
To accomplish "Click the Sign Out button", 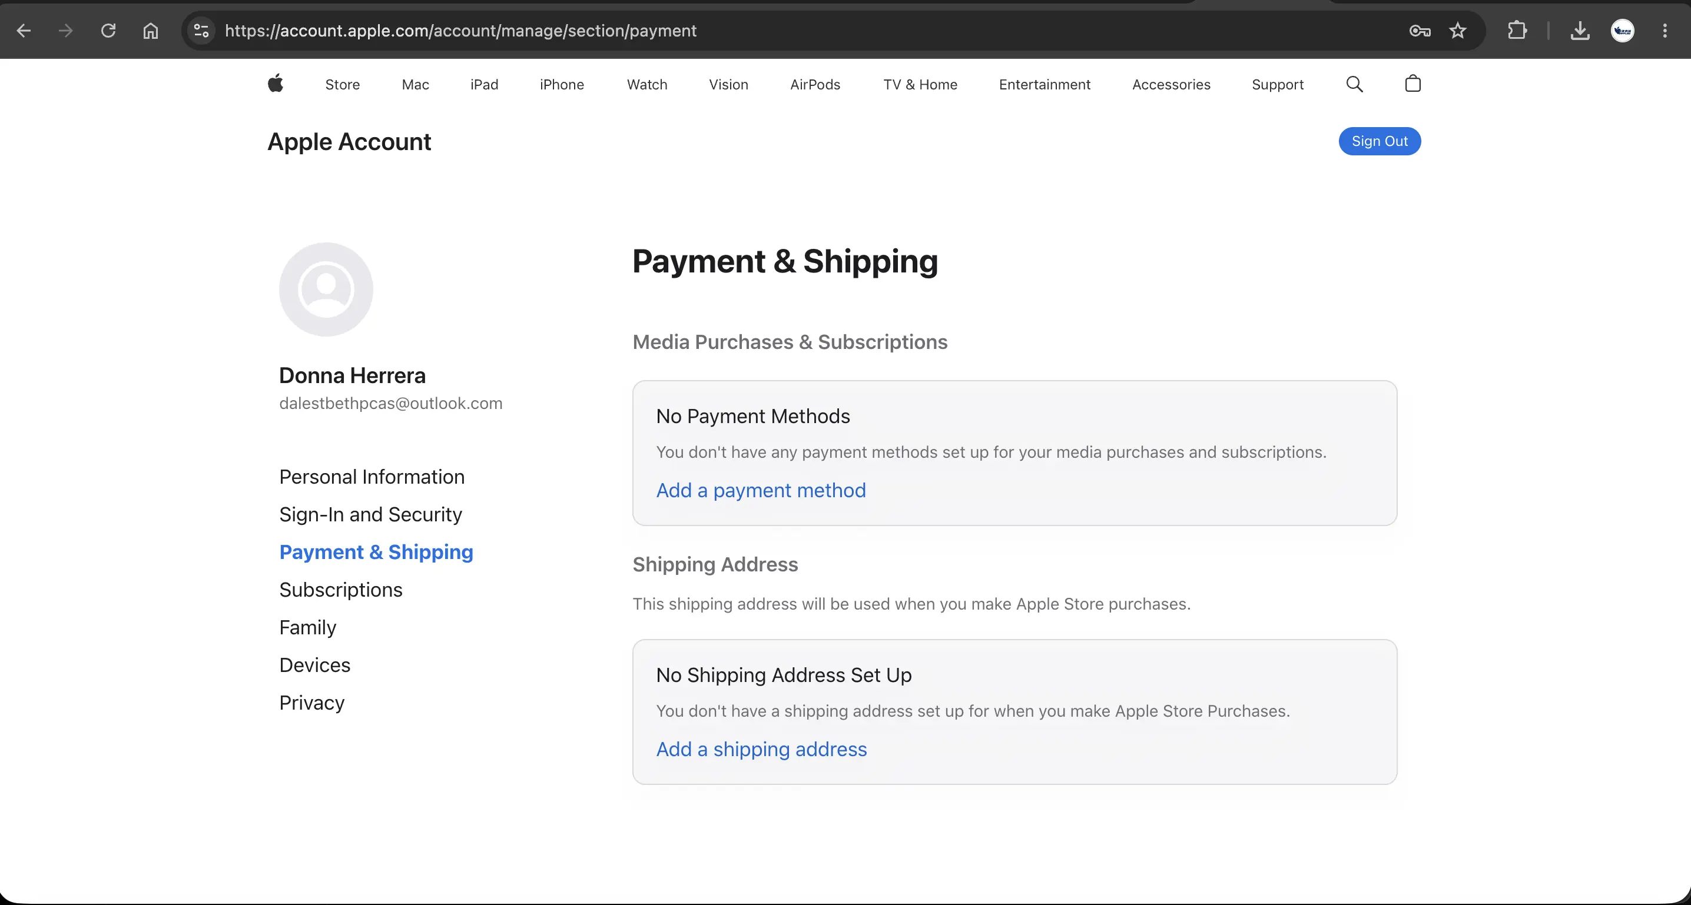I will (1380, 141).
